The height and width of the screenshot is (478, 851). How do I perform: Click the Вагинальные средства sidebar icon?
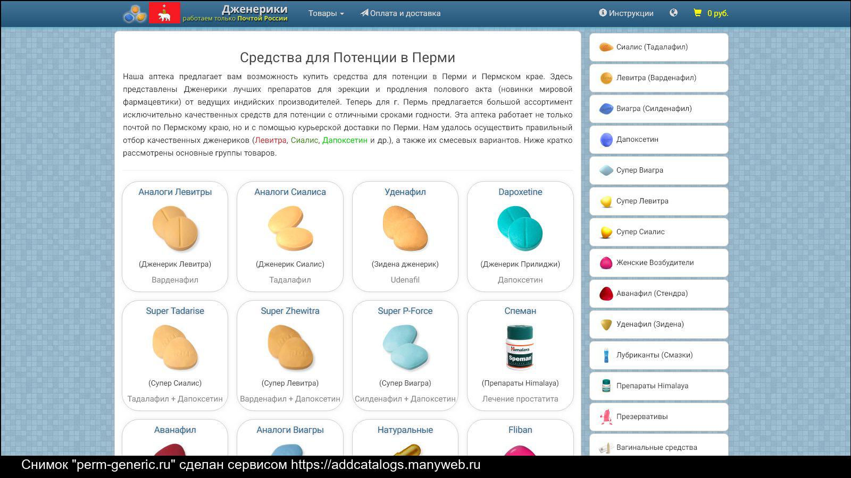click(606, 448)
